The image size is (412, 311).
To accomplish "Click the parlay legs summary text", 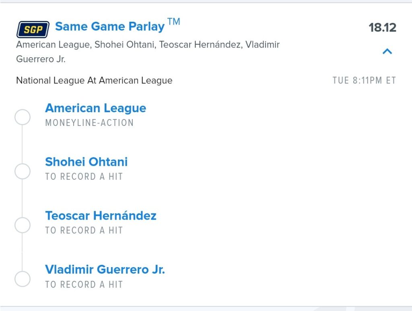I will pos(148,52).
